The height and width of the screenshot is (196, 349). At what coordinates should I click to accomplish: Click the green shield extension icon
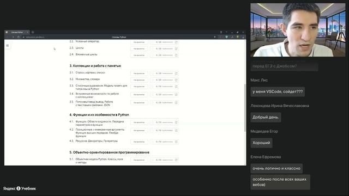click(227, 37)
